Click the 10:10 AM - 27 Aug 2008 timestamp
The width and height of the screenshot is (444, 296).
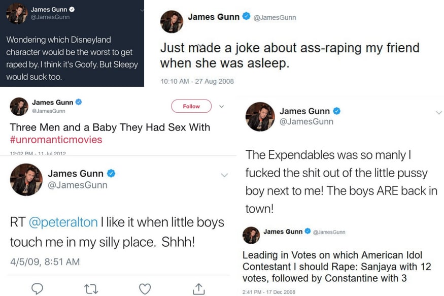197,81
